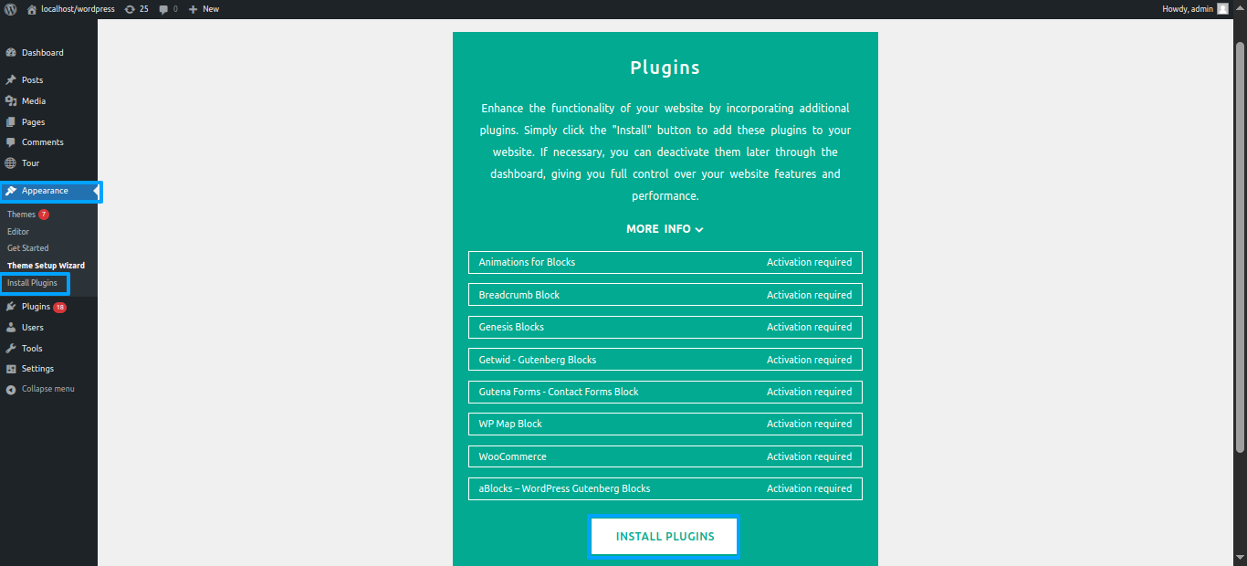Click the page vertical scrollbar

pyautogui.click(x=1240, y=246)
